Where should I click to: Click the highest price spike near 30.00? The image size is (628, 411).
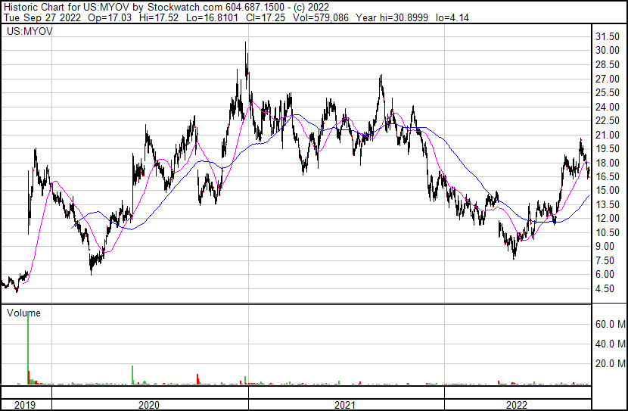(x=246, y=47)
